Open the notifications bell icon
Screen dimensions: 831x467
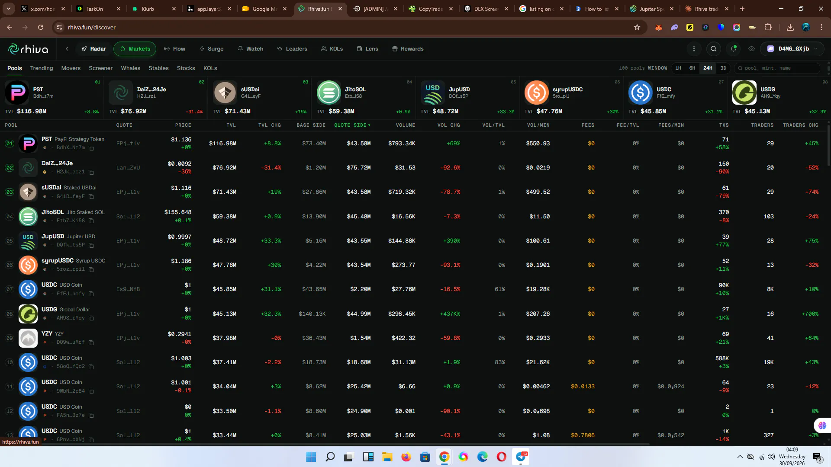tap(733, 49)
